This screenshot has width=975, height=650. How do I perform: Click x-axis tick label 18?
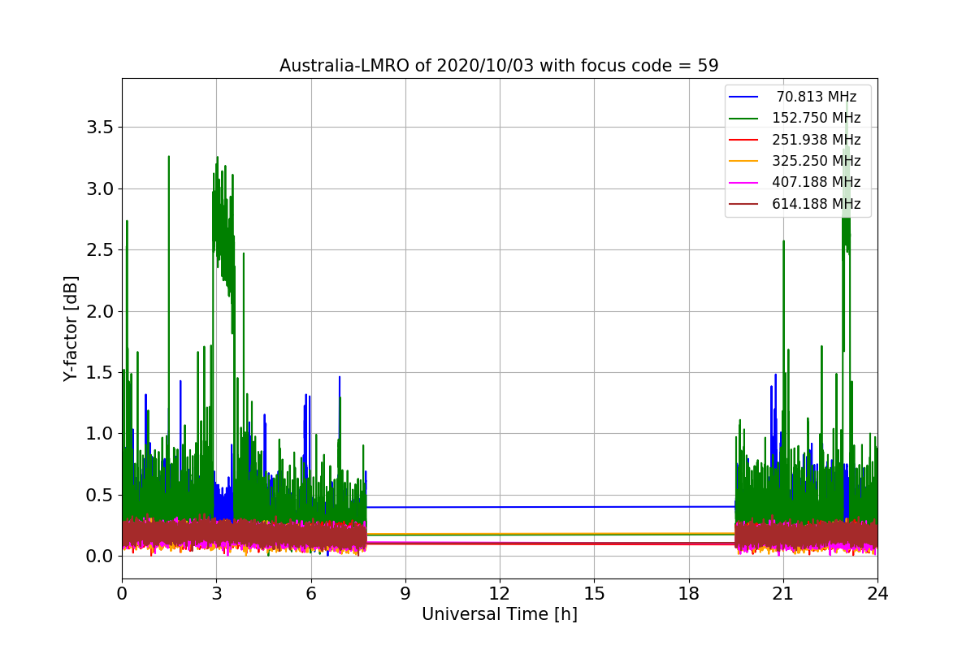[x=688, y=594]
